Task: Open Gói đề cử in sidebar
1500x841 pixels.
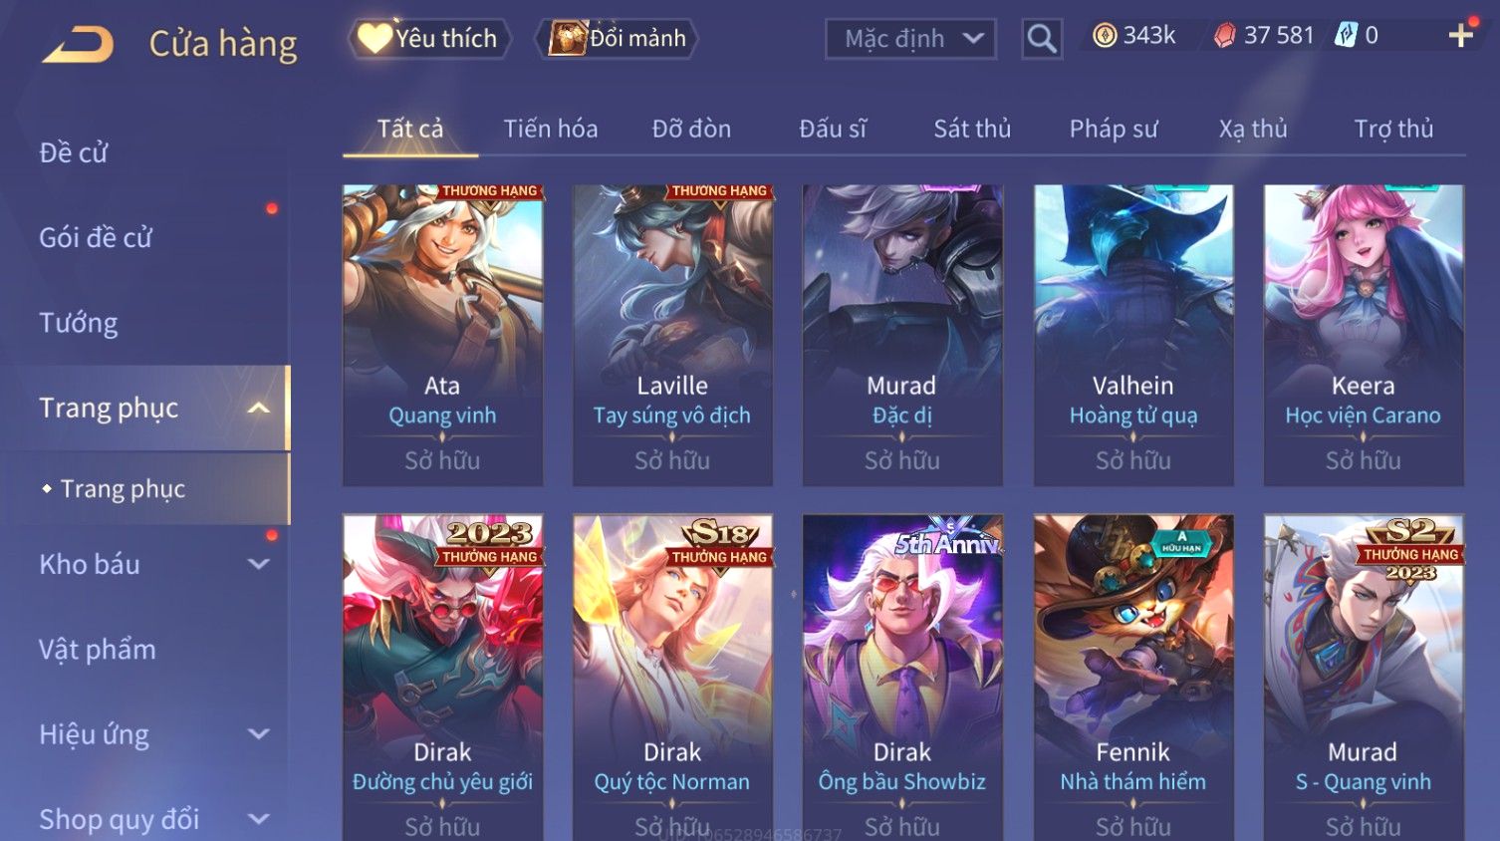Action: (96, 237)
